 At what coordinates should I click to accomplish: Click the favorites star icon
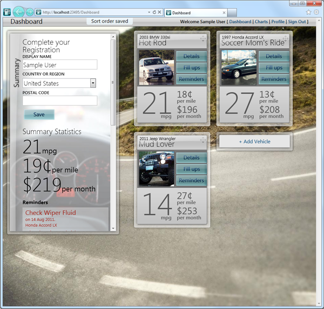(x=308, y=12)
